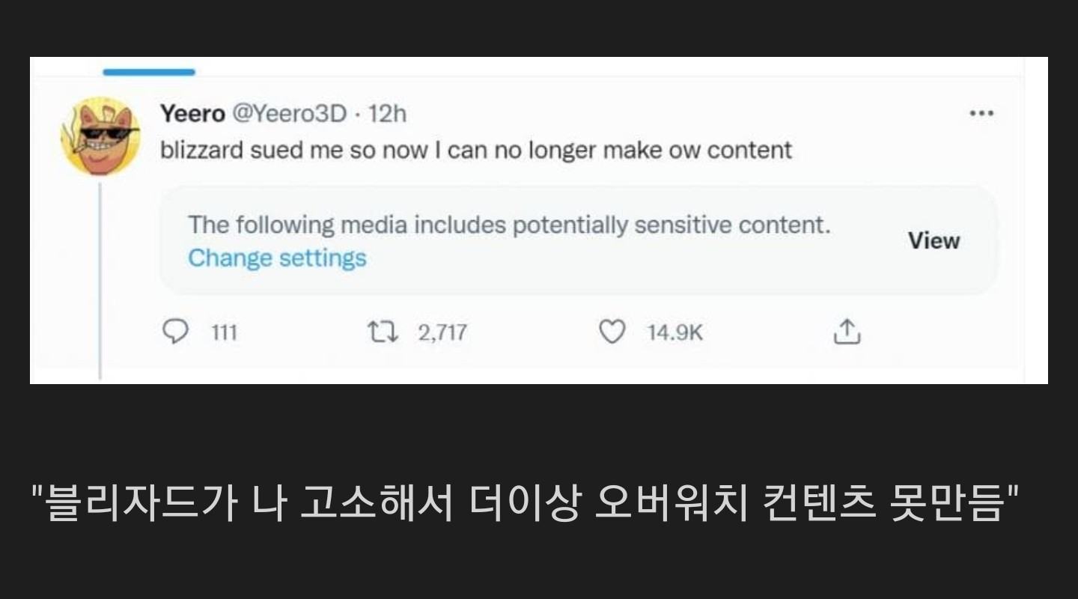Click the 111 replies count
The width and height of the screenshot is (1078, 599).
(223, 332)
